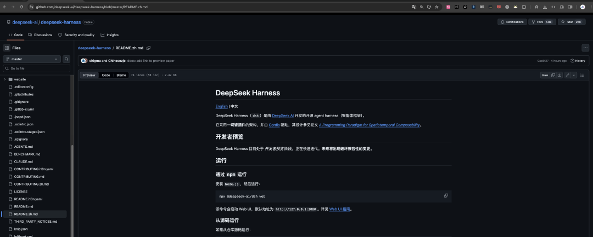Open AGENTS.md in file tree
This screenshot has width=593, height=237.
click(24, 147)
